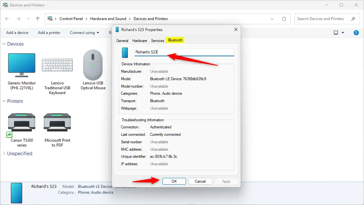Click the forward navigation arrow
The width and height of the screenshot is (364, 205).
pos(18,19)
